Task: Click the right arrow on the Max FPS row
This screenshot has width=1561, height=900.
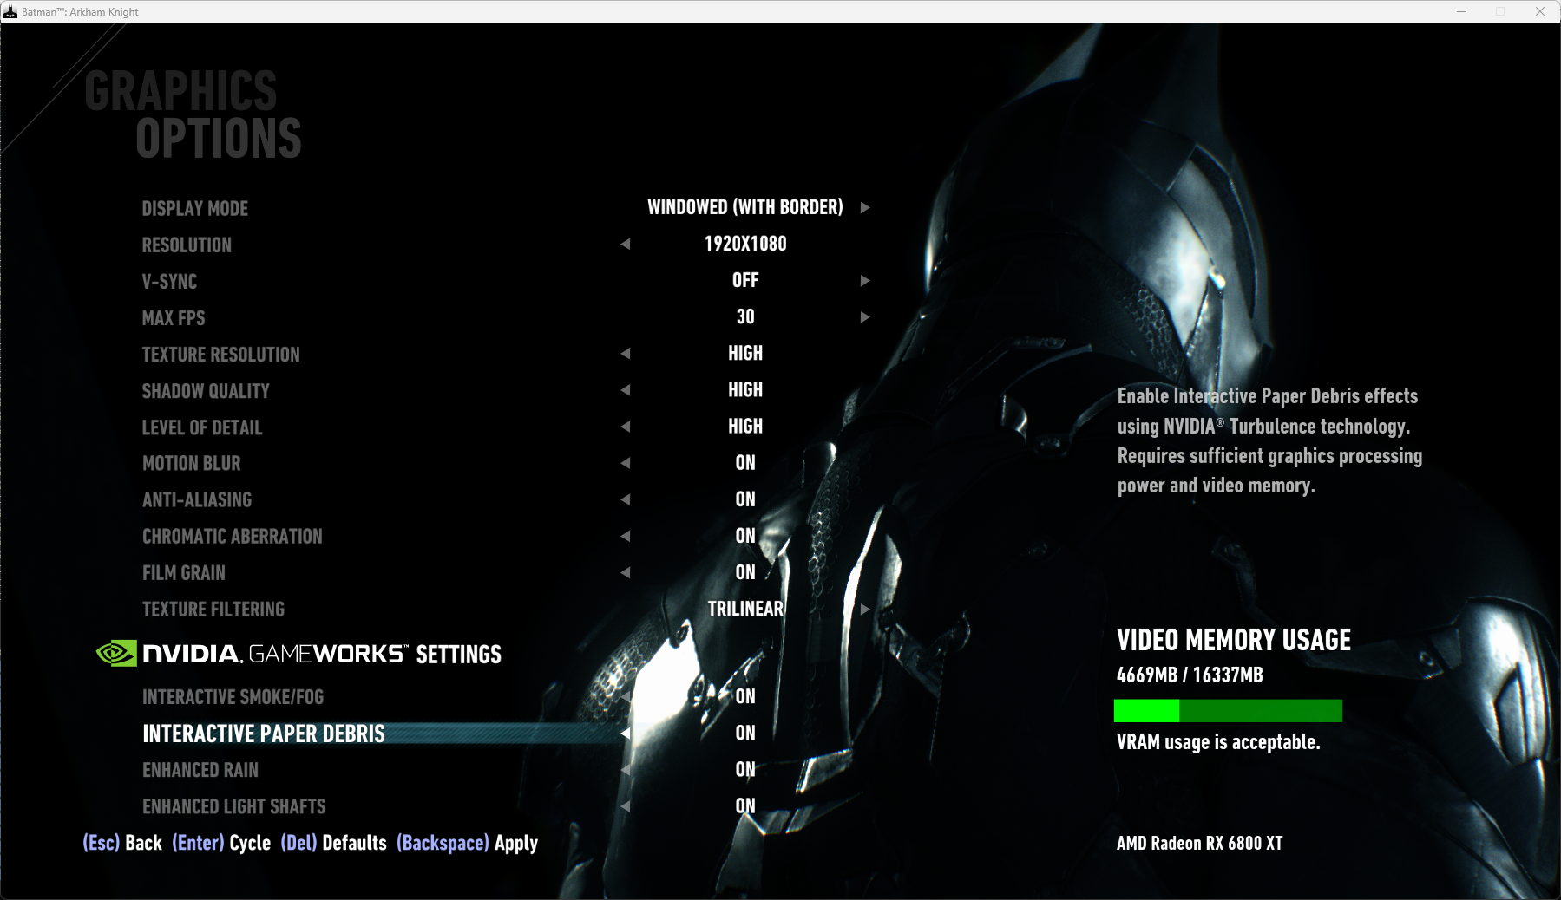Action: (x=865, y=316)
